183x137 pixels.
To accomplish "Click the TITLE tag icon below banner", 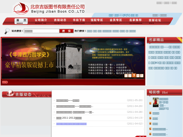I will coord(5,82).
